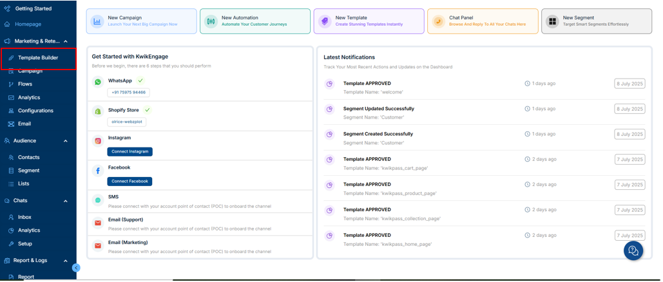
Task: Click Getting Started sidebar icon
Action: [x=7, y=8]
